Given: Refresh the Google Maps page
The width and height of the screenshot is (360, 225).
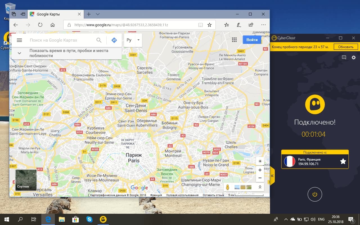Looking at the screenshot, I should click(40, 25).
